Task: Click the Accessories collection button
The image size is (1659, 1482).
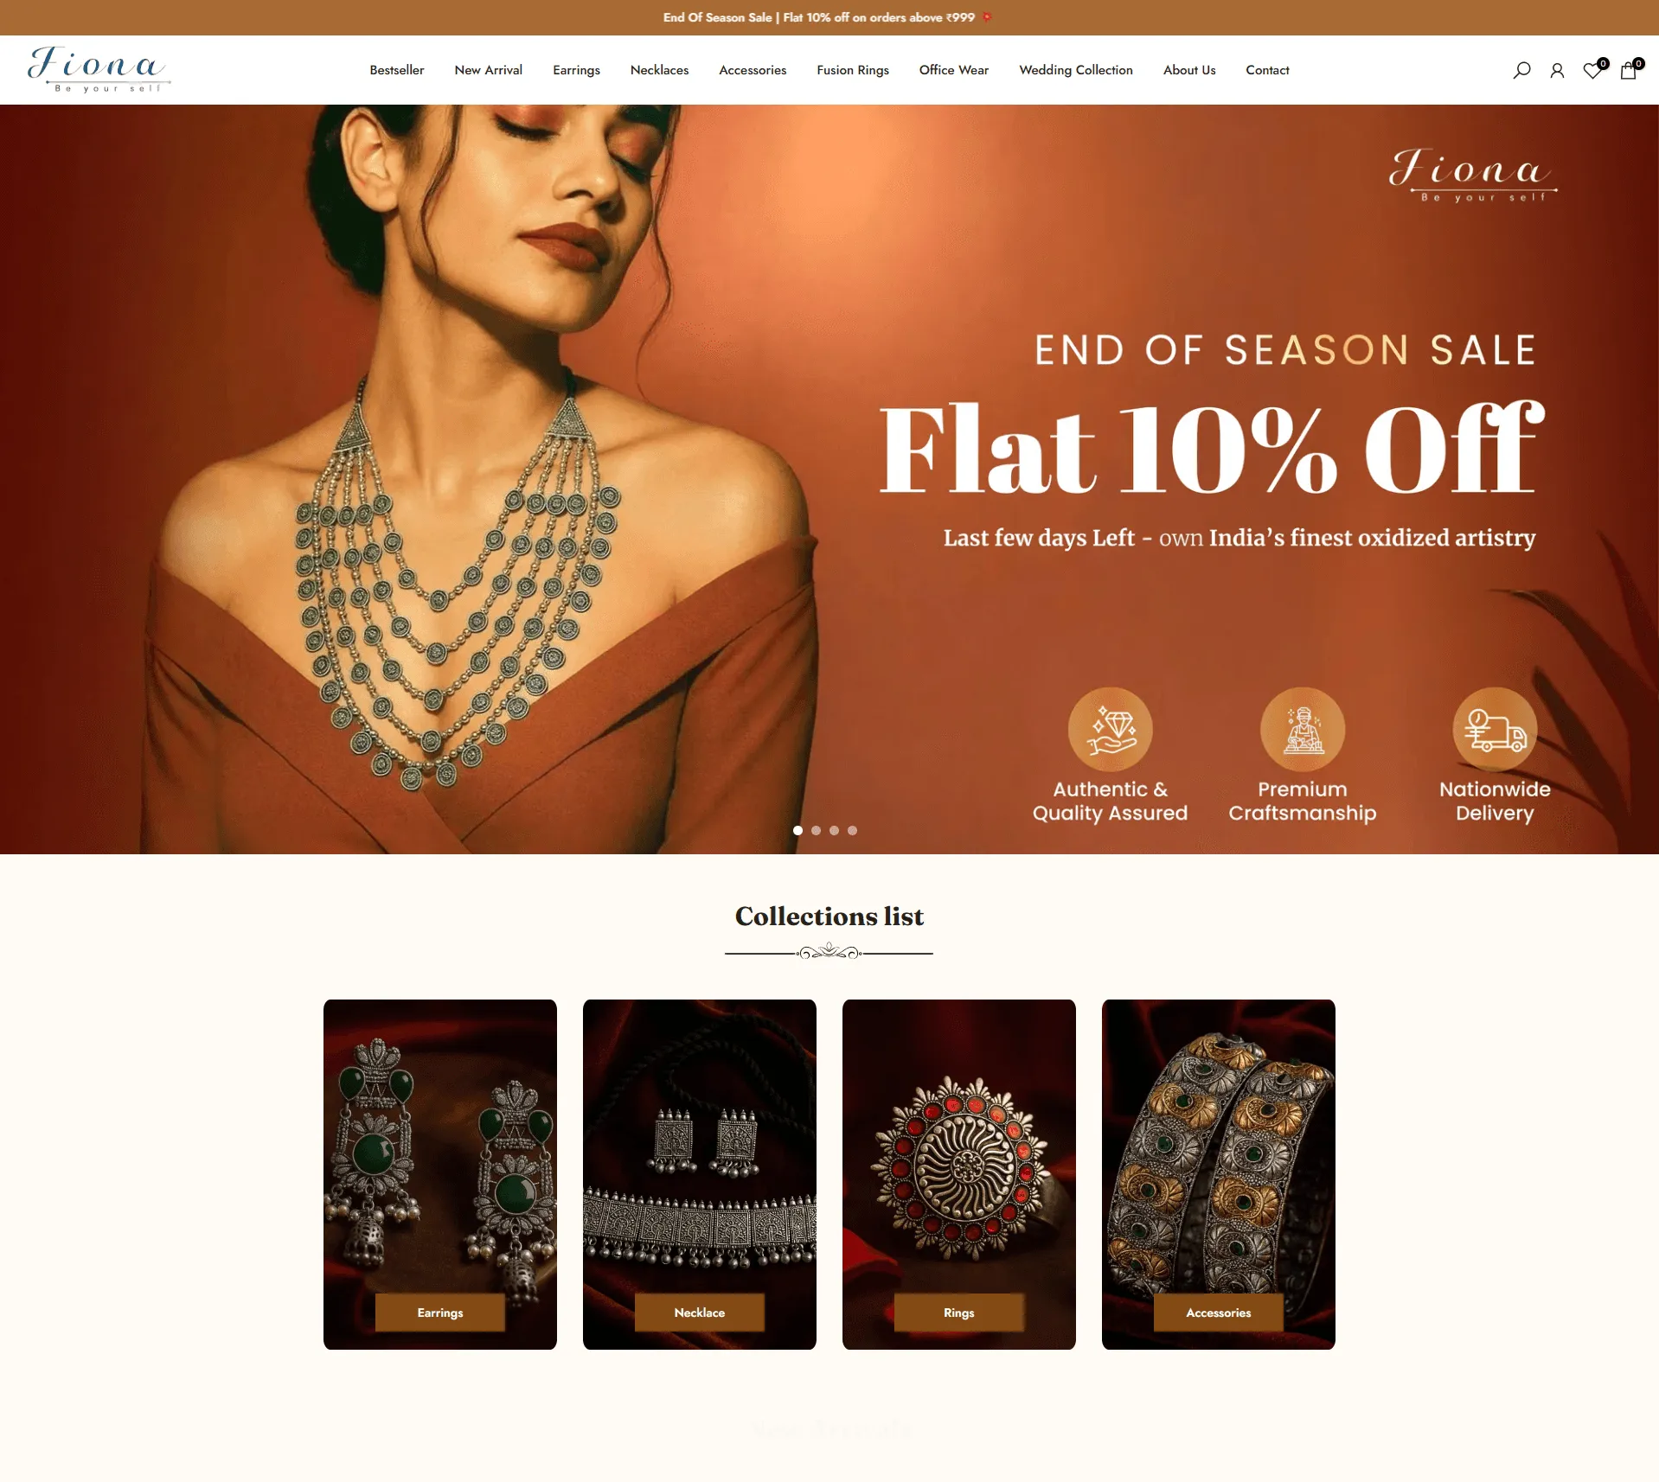Action: click(x=1218, y=1313)
